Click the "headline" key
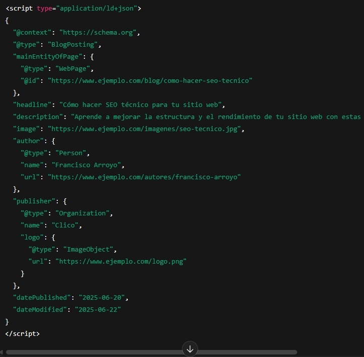 (x=32, y=105)
